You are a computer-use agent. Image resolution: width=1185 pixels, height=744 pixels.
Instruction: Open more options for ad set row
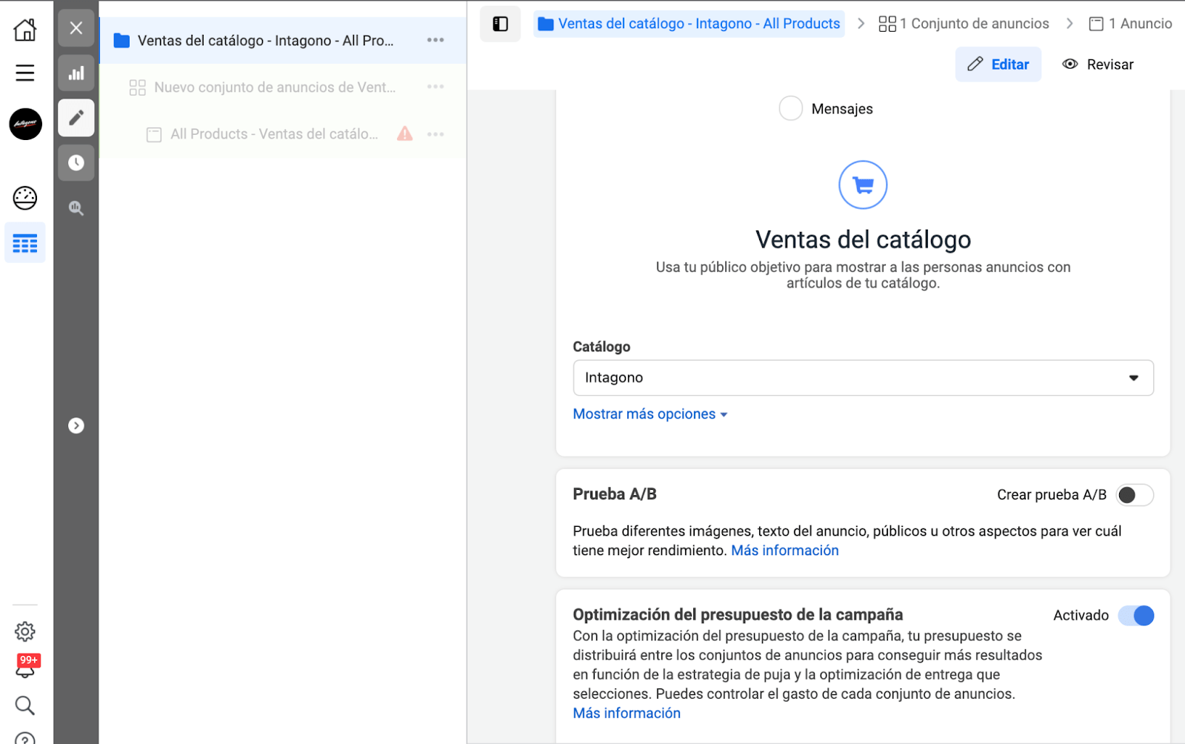coord(435,87)
